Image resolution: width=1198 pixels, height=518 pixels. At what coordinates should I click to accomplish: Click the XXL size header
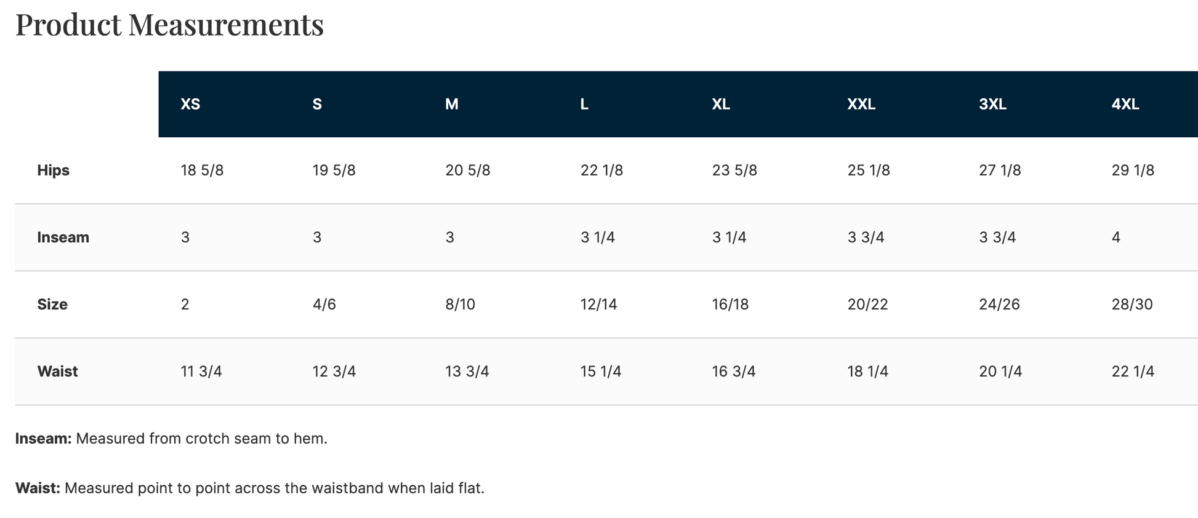861,104
